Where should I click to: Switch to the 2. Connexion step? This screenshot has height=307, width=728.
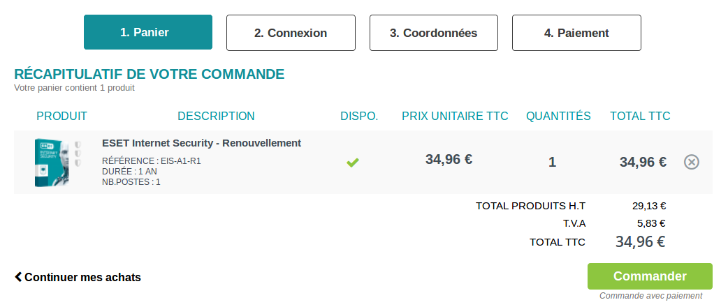click(291, 33)
